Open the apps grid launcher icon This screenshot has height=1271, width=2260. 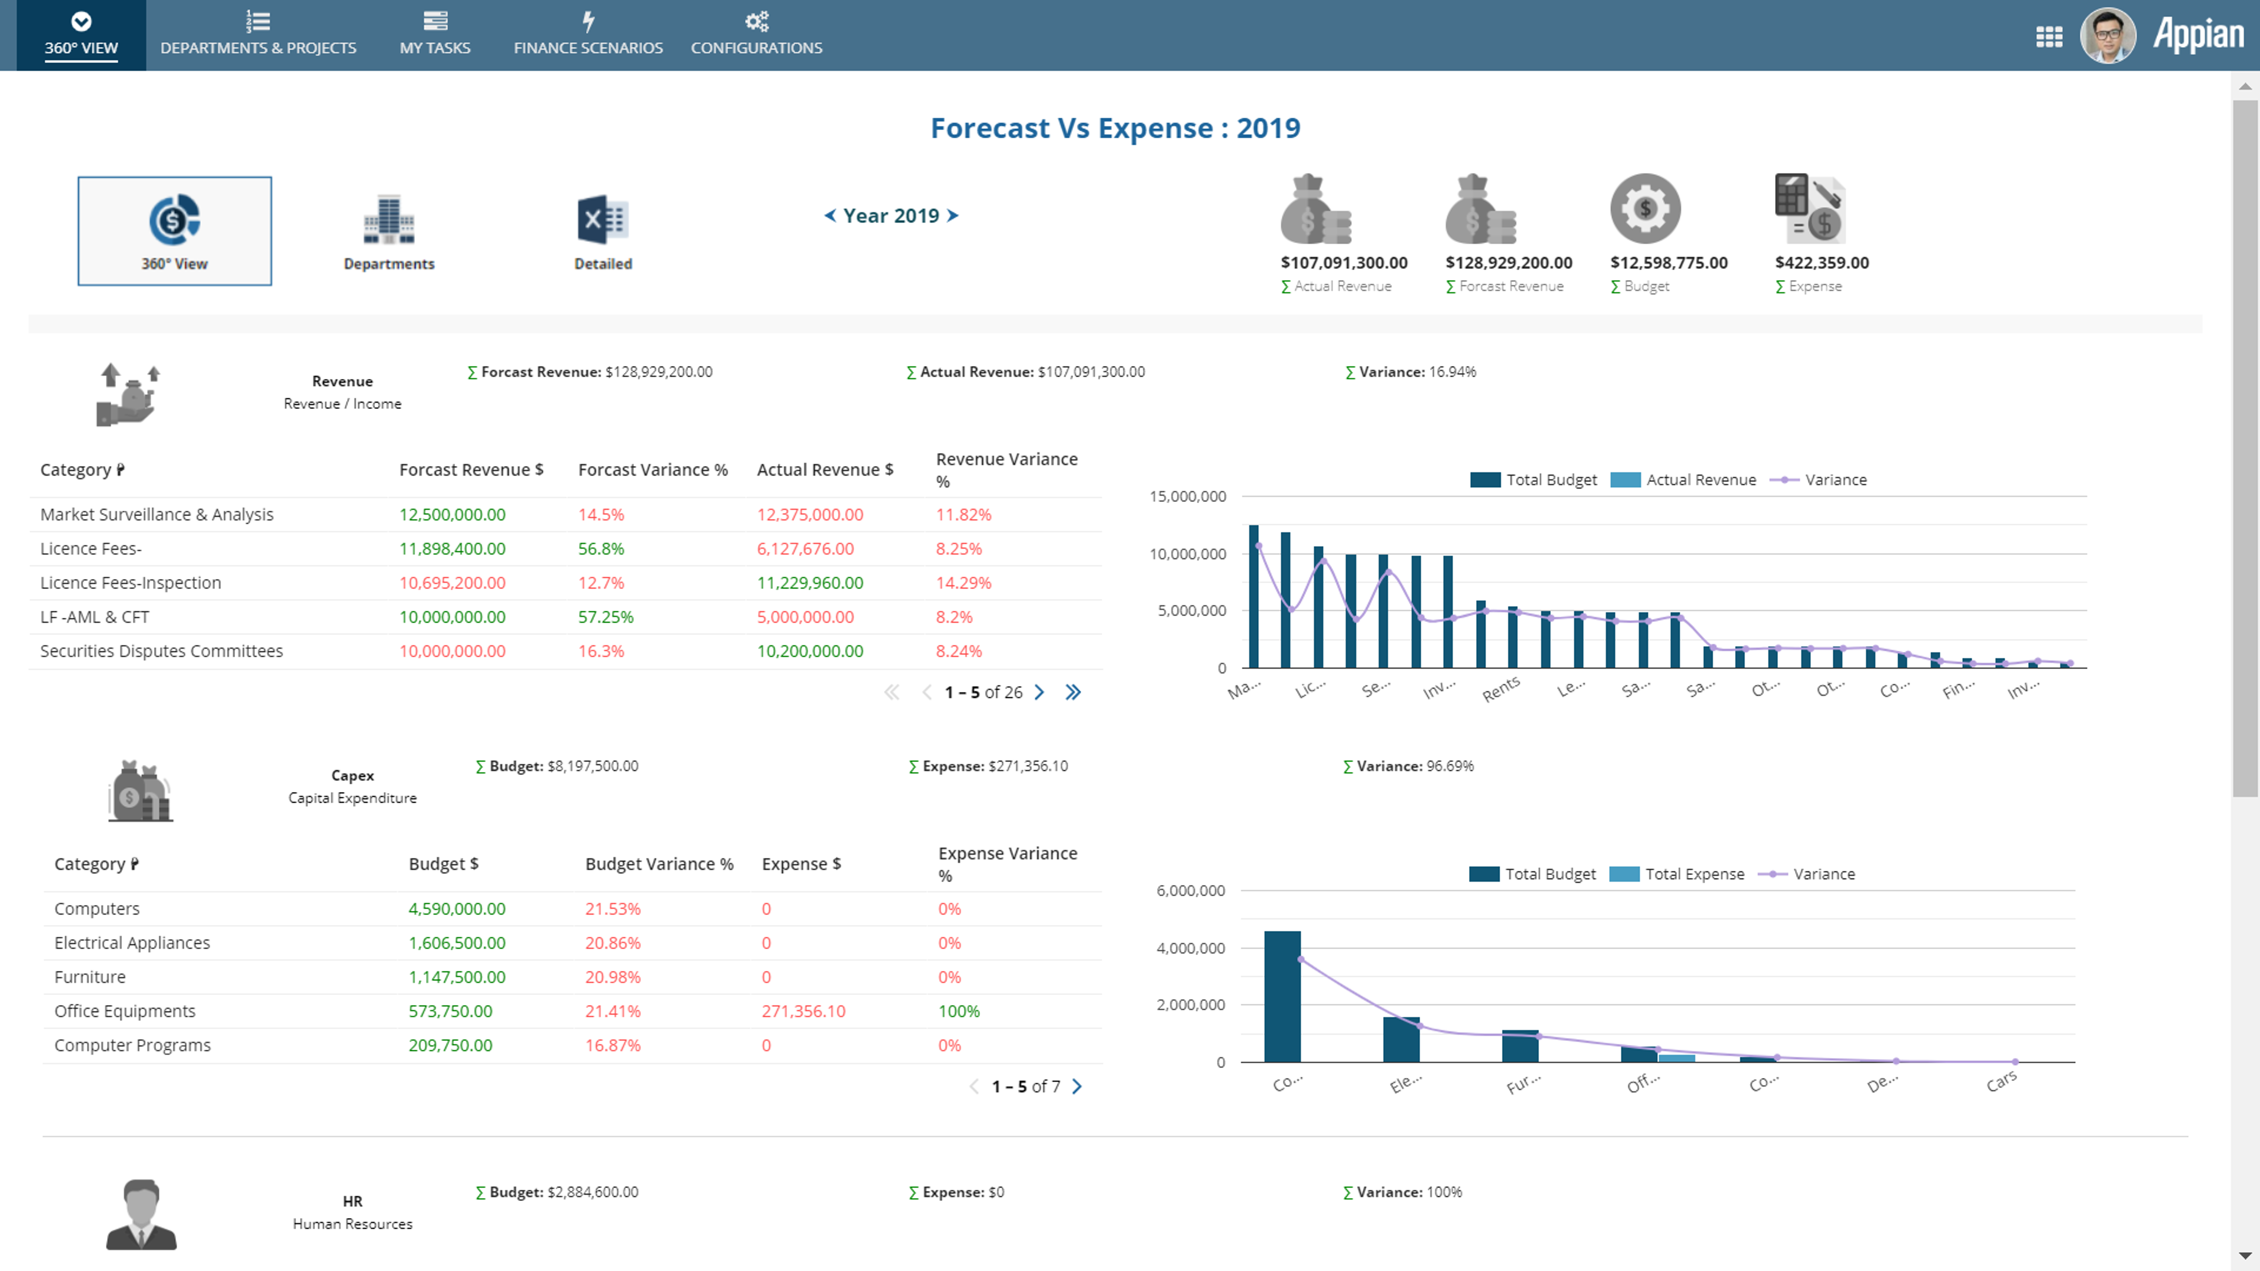[2049, 36]
